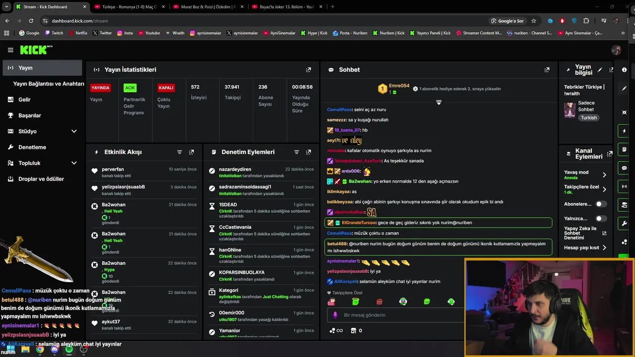Toggle the Yalnızca... switch

[x=601, y=218]
